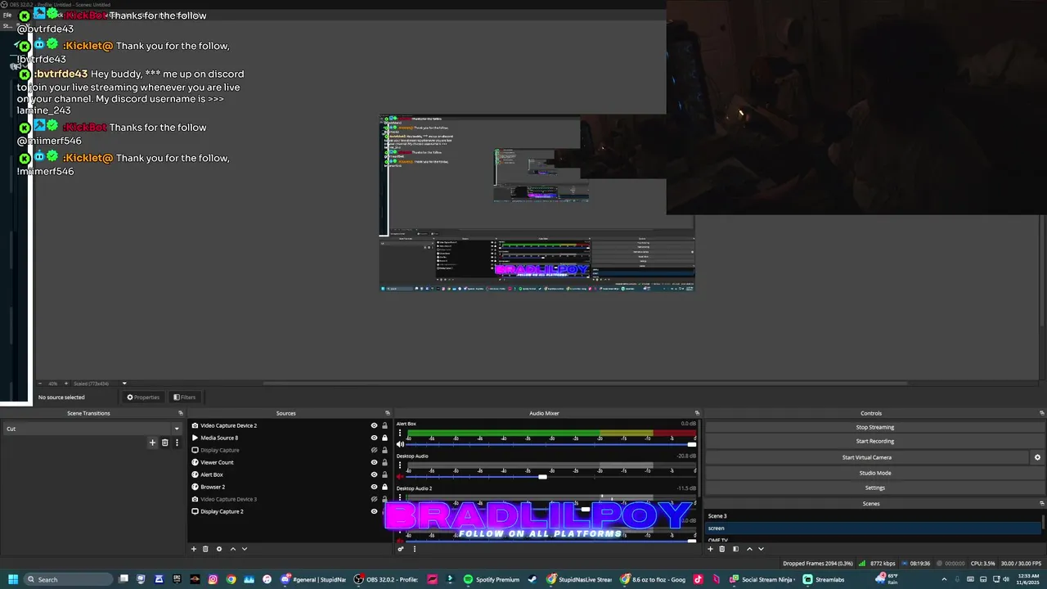The height and width of the screenshot is (589, 1047).
Task: Click Stop Streaming button
Action: [874, 427]
